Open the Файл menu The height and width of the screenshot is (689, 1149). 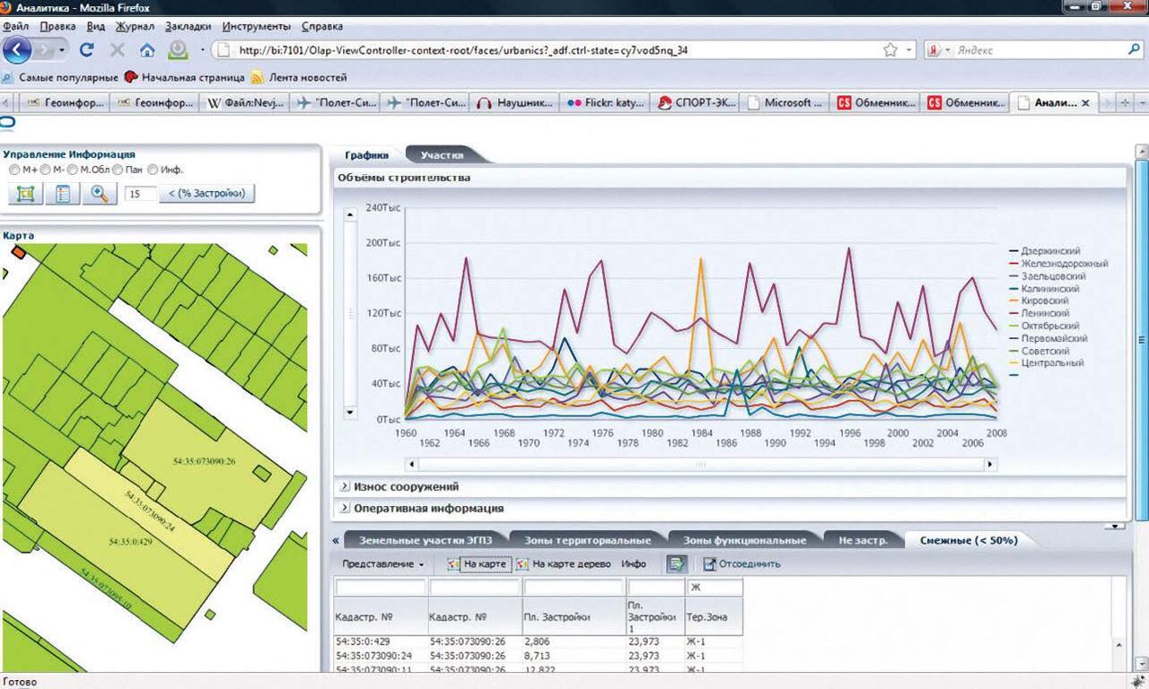pyautogui.click(x=16, y=27)
